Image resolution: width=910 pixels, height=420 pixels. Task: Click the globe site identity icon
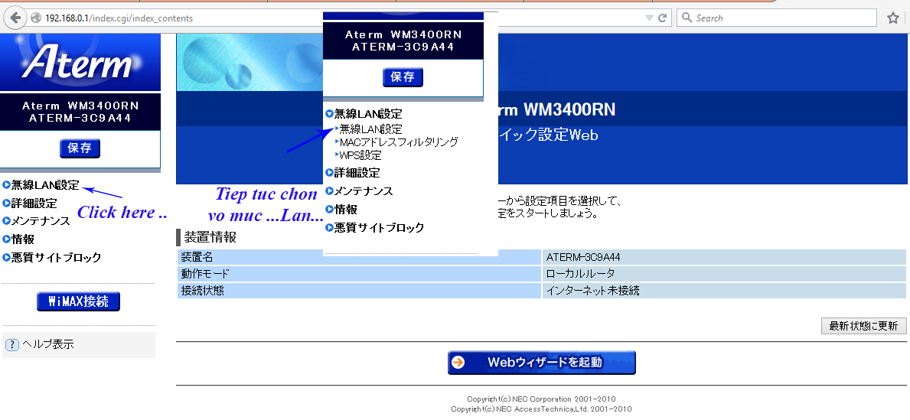click(36, 18)
